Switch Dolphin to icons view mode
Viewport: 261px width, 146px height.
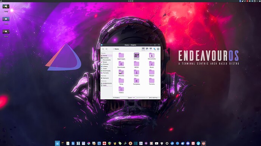[143, 49]
